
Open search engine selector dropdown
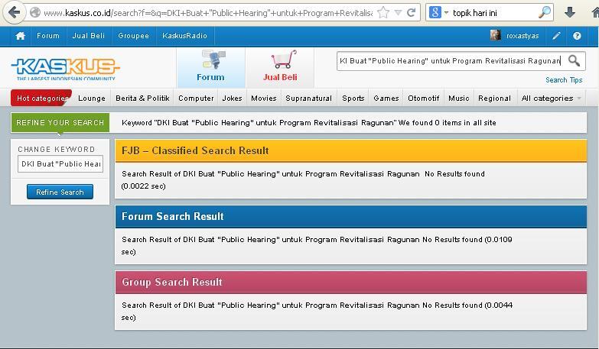[446, 13]
